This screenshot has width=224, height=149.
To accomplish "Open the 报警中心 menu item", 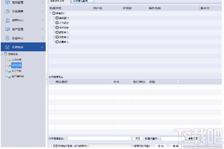I will pos(23,20).
